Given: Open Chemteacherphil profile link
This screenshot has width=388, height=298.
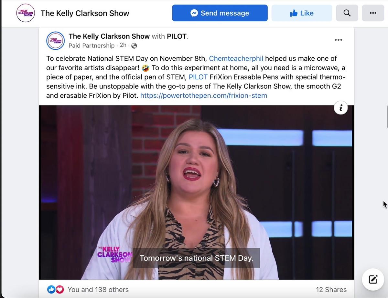Looking at the screenshot, I should coord(236,58).
